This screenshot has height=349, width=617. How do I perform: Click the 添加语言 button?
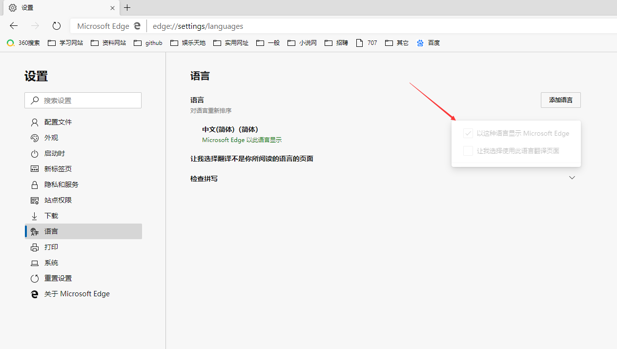tap(560, 100)
